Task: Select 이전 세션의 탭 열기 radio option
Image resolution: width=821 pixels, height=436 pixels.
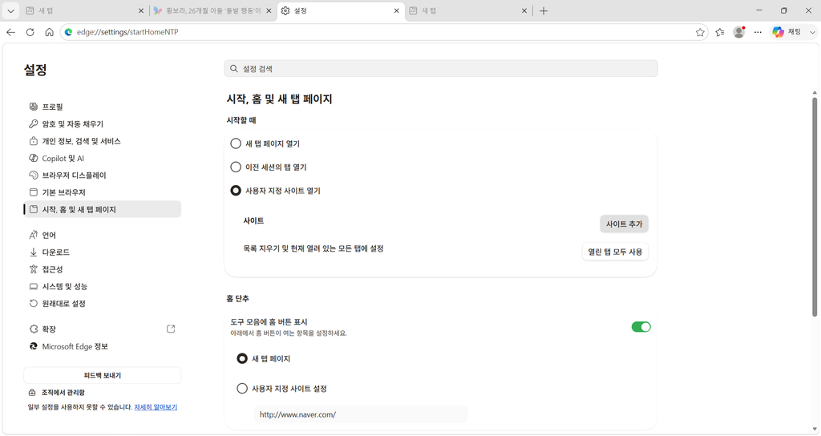Action: [x=237, y=167]
